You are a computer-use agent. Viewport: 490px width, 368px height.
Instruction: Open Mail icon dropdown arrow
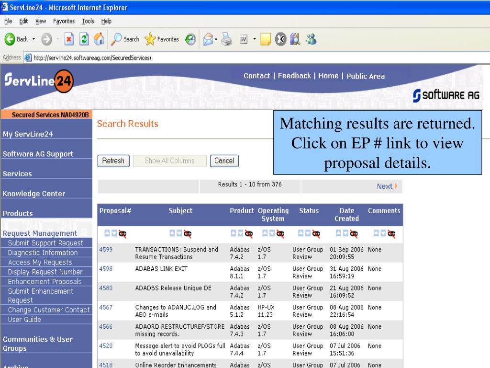point(216,39)
